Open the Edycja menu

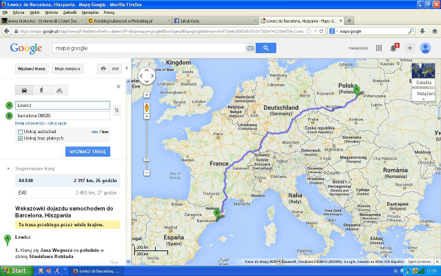pos(19,12)
